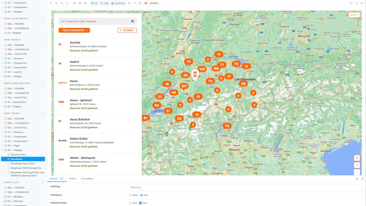Click the SATELLIT map view button
The image size is (366, 206).
click(354, 15)
